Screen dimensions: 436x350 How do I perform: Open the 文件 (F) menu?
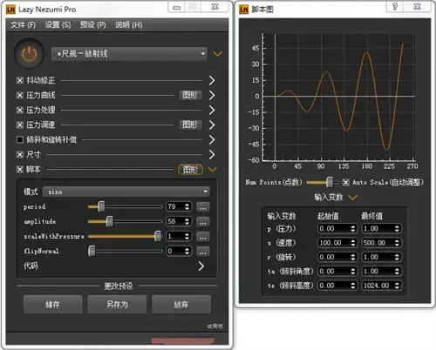23,25
